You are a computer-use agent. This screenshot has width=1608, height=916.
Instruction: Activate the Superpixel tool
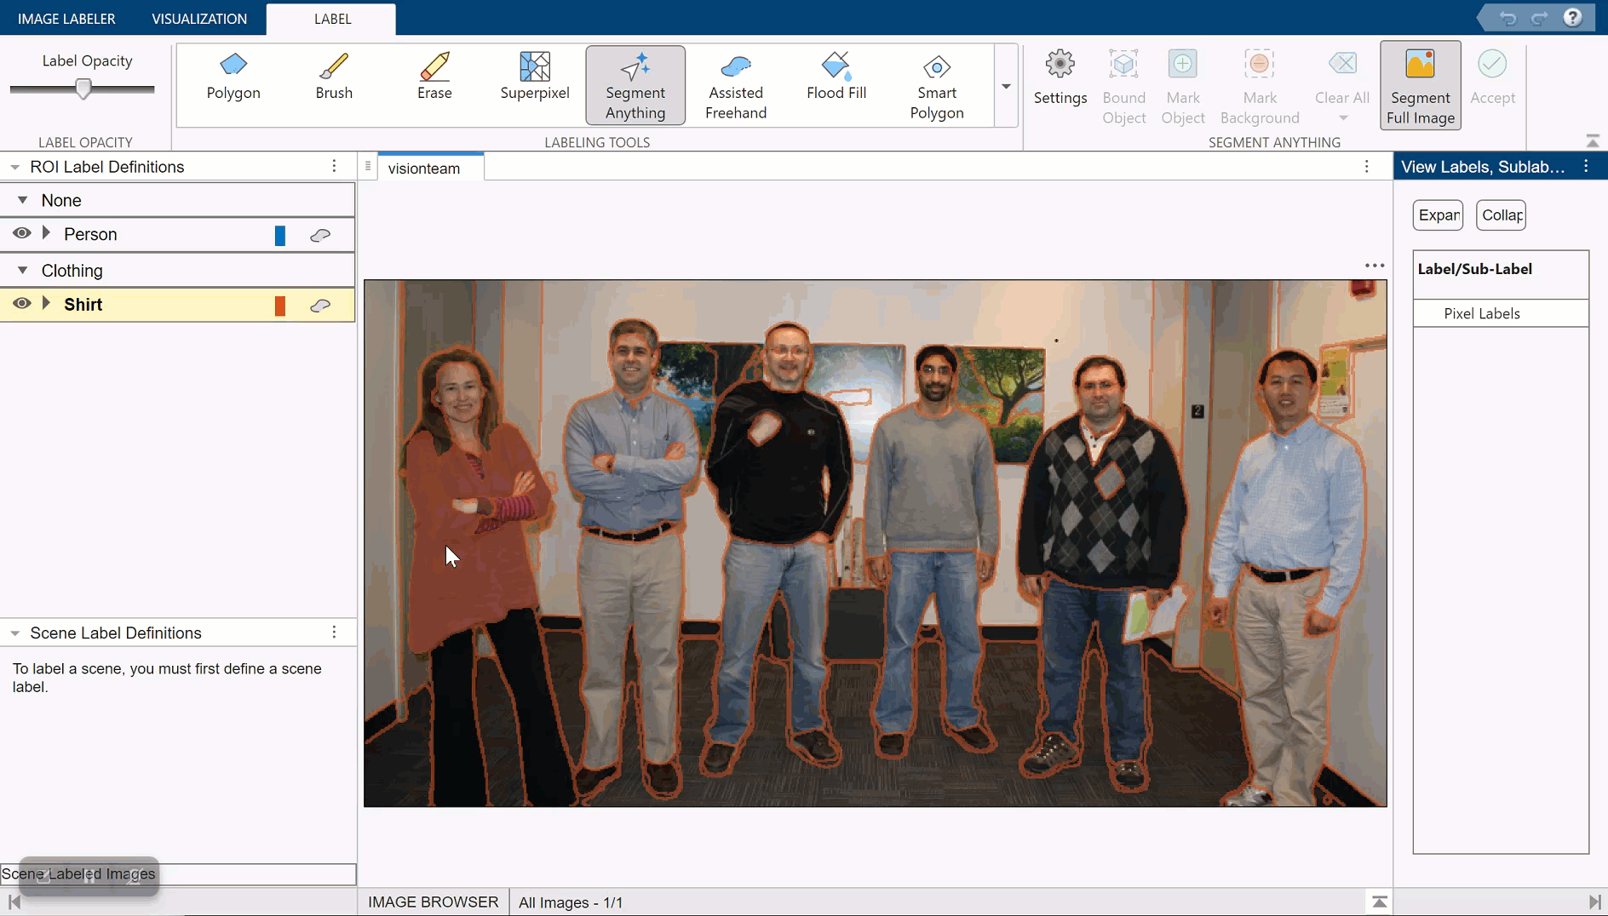[534, 77]
